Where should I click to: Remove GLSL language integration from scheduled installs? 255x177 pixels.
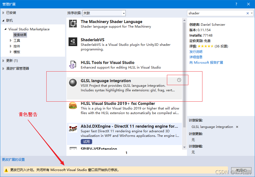237,127
